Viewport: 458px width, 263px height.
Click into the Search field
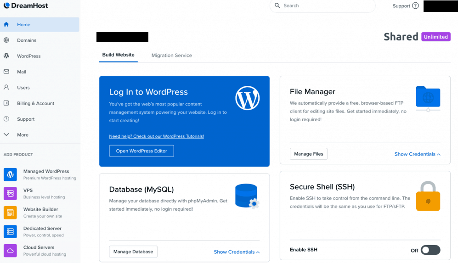click(322, 6)
